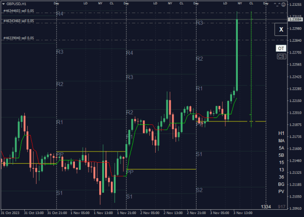Toggle the 5B panel button
This screenshot has width=304, height=217.
click(281, 155)
